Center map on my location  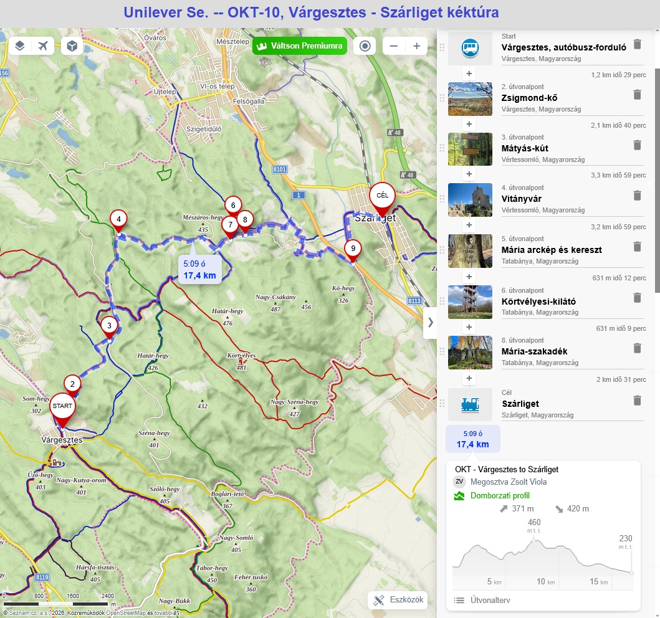(365, 46)
